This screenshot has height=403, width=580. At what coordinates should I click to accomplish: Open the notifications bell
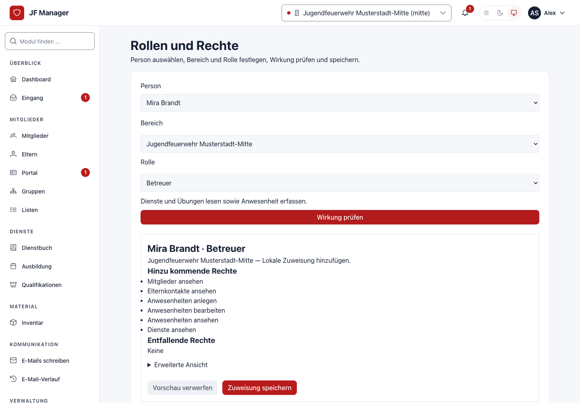pos(465,13)
